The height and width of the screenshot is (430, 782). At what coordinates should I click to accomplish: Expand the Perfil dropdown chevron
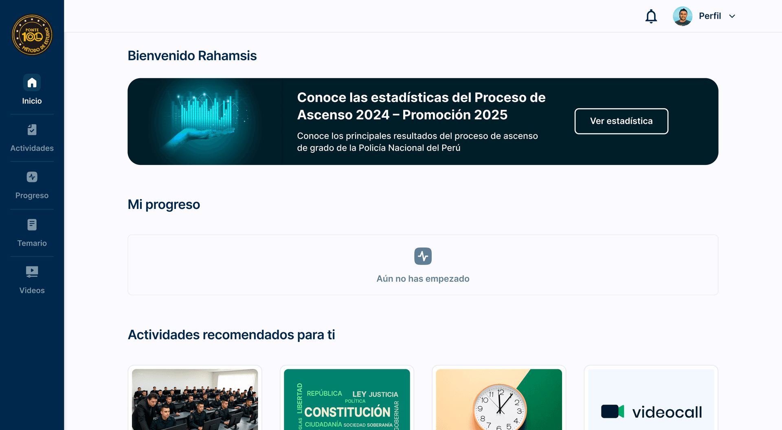pos(732,16)
